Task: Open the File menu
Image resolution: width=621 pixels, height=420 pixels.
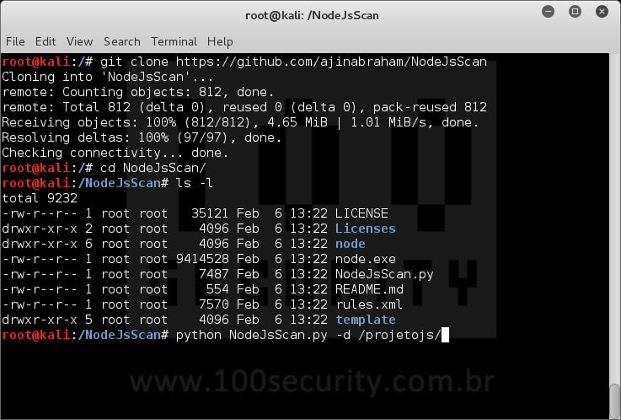Action: (15, 41)
